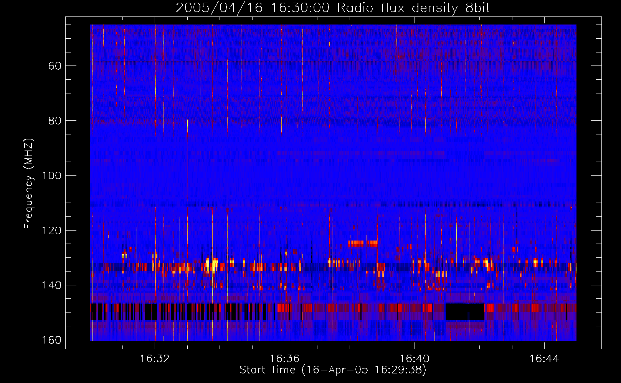Click the orange burst near 125 MHz at 16:38
The height and width of the screenshot is (383, 621).
[x=363, y=243]
